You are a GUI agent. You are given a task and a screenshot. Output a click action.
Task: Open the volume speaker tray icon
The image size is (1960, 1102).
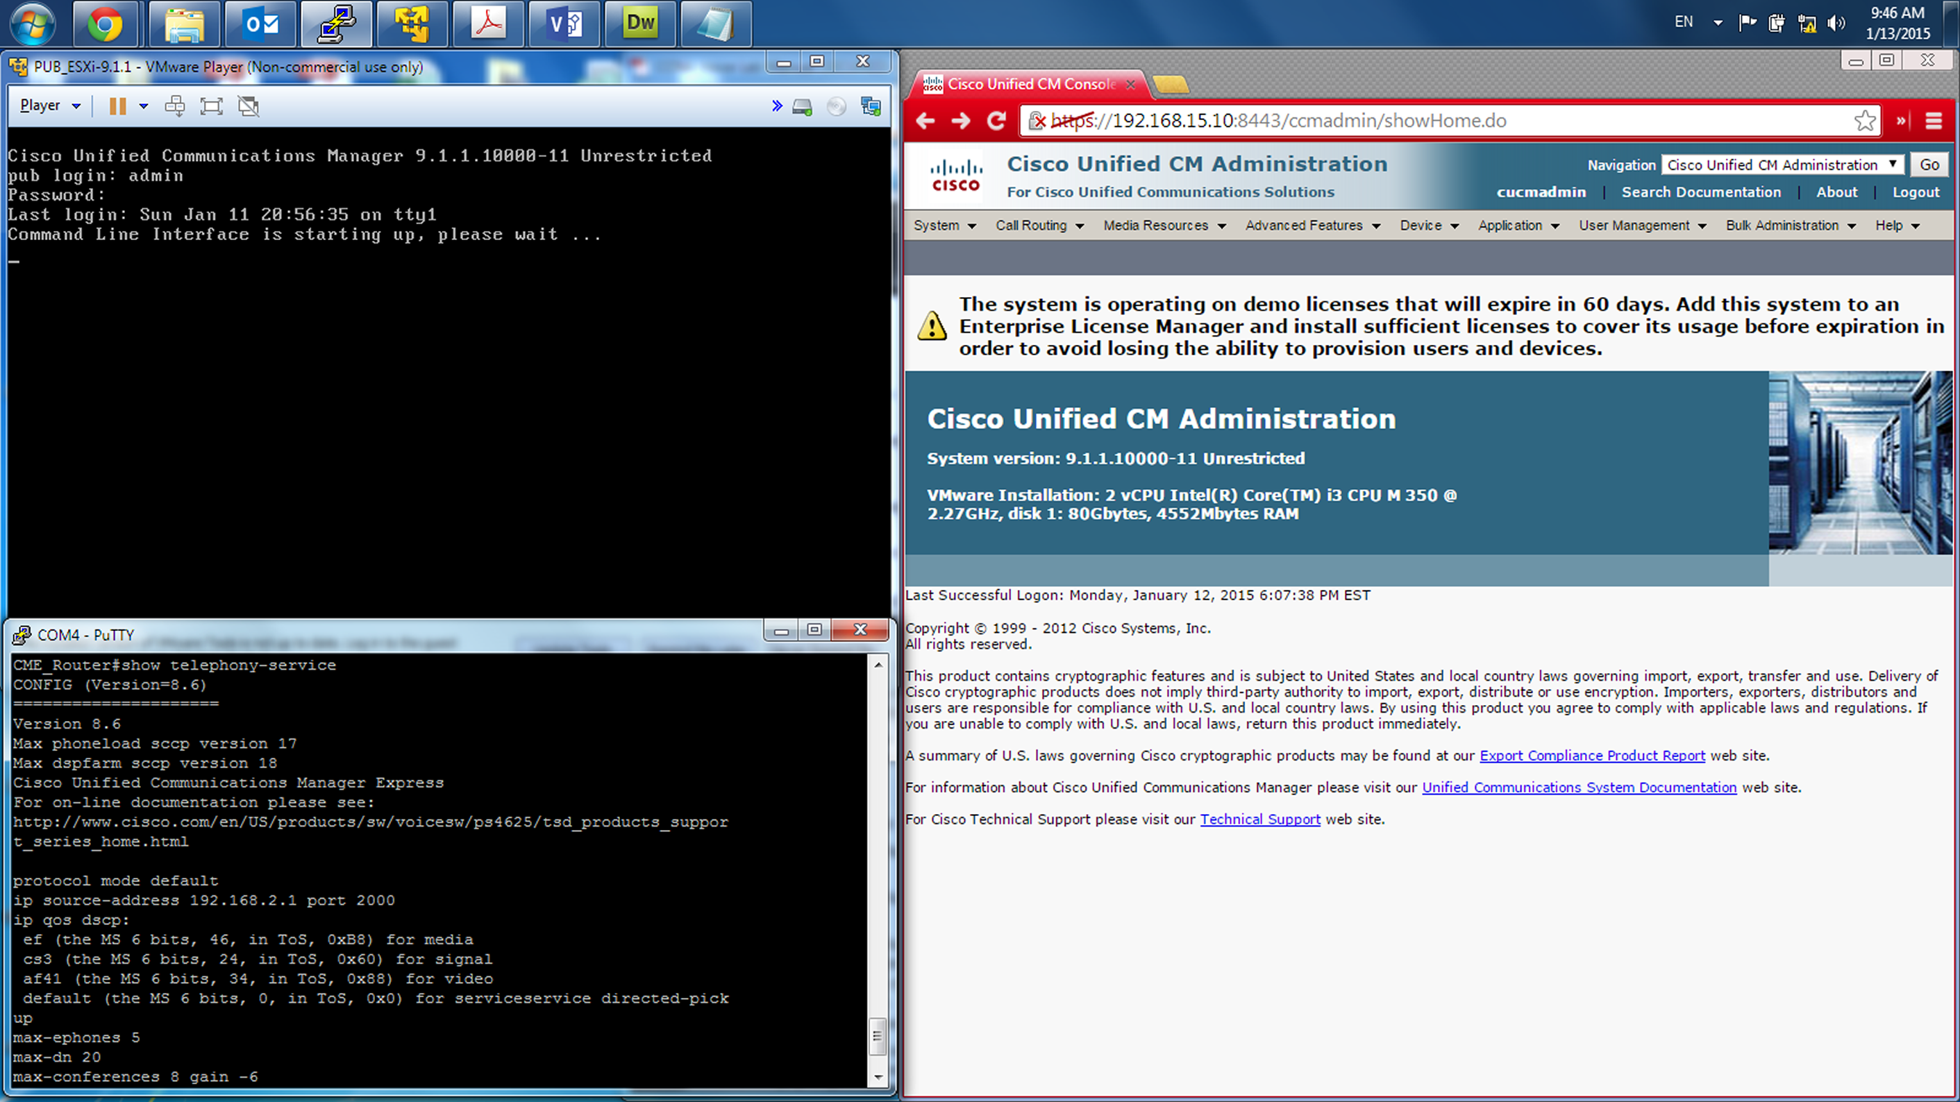(1836, 23)
